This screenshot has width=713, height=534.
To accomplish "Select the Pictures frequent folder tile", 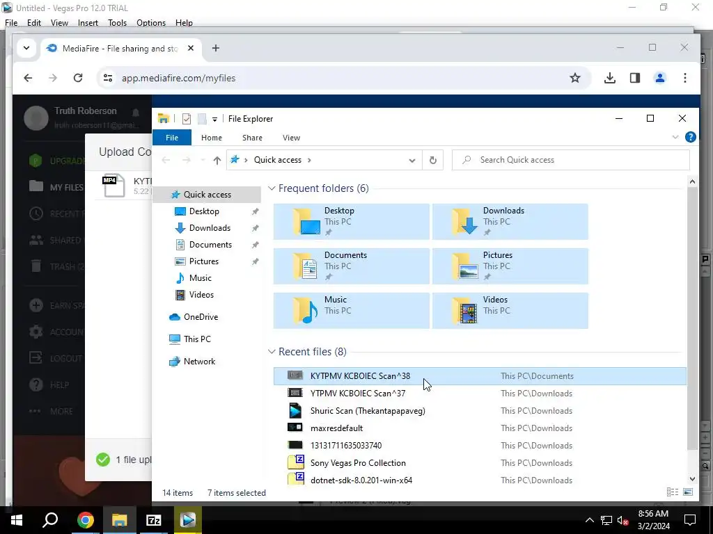I will pyautogui.click(x=510, y=266).
